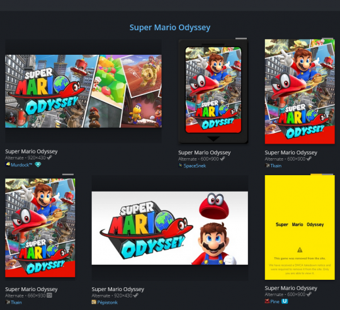Select SpaceSnek's cartridge-style cover image

pyautogui.click(x=213, y=91)
